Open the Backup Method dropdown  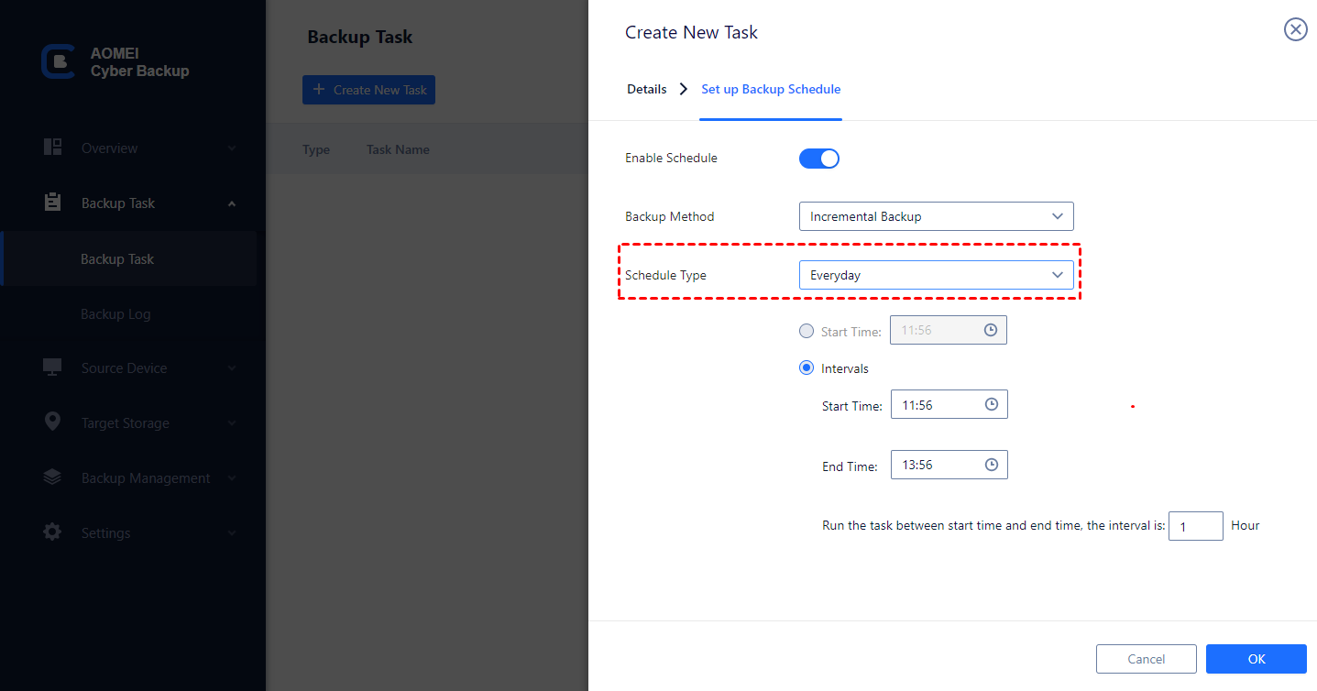click(936, 215)
